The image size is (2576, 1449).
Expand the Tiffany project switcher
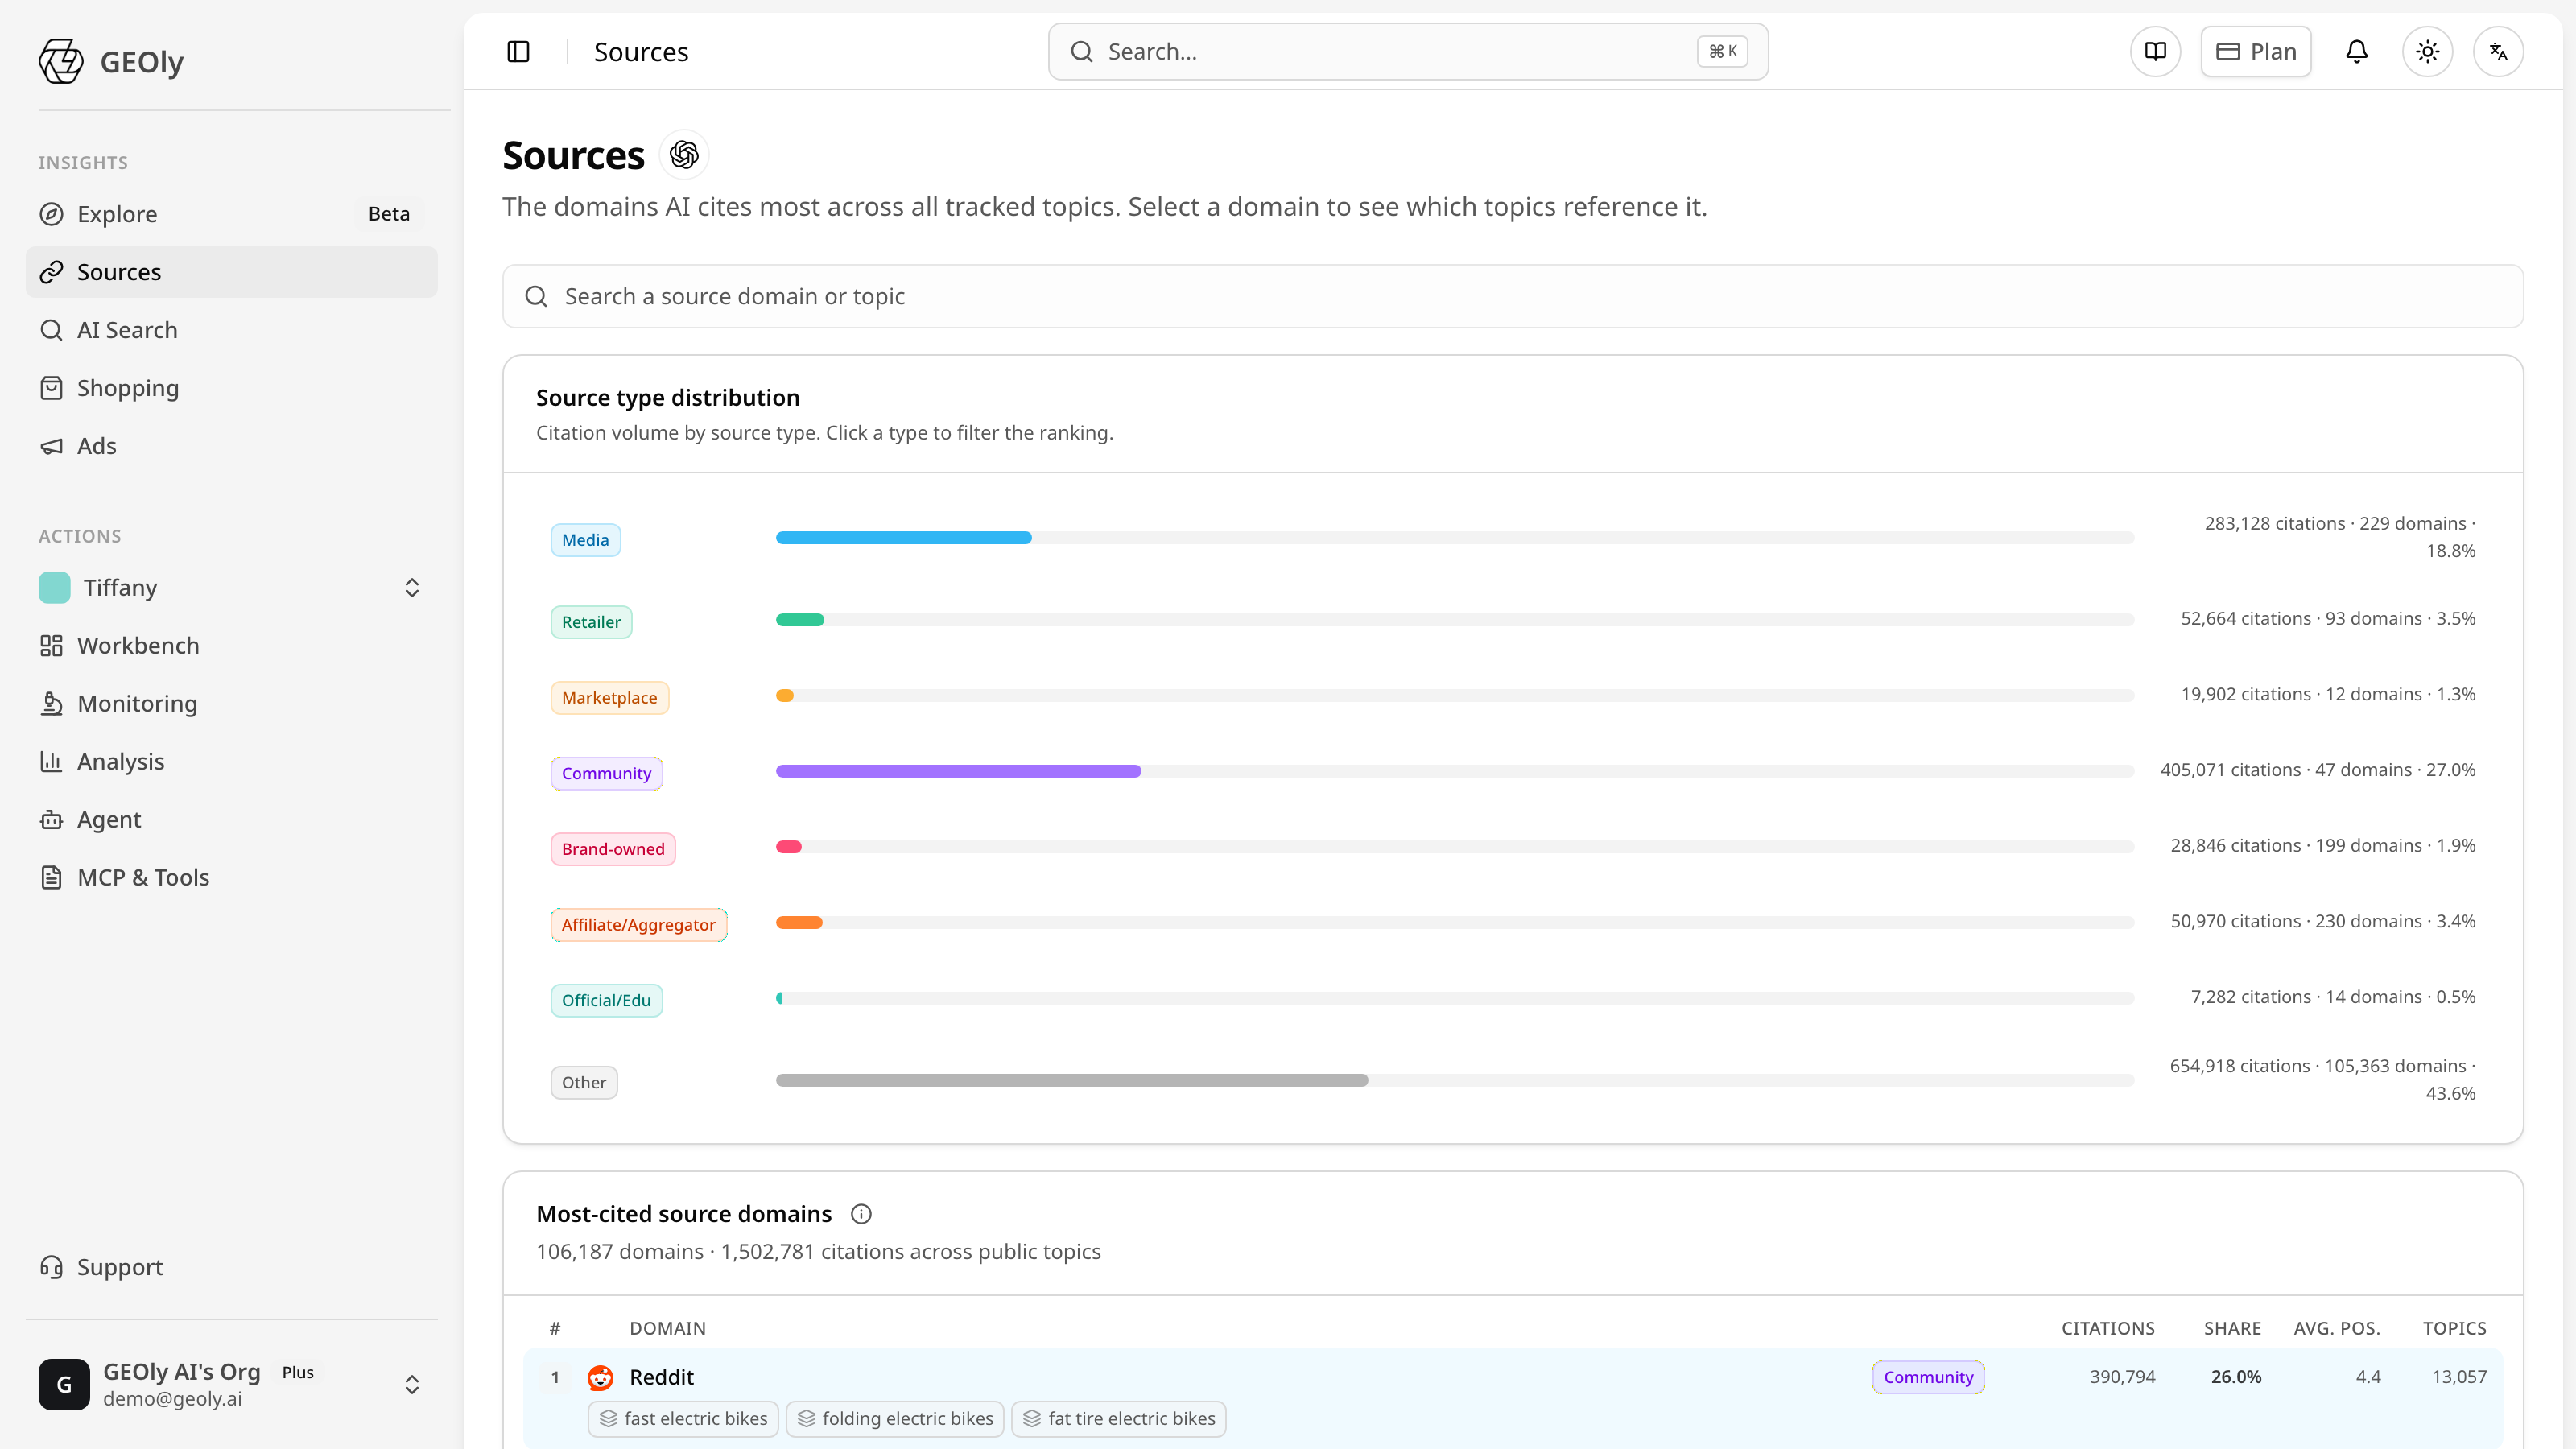(412, 588)
